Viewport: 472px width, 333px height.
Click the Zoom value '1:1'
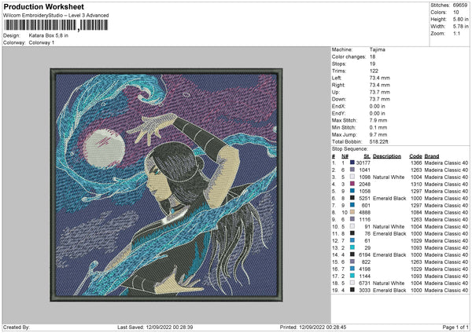click(456, 33)
